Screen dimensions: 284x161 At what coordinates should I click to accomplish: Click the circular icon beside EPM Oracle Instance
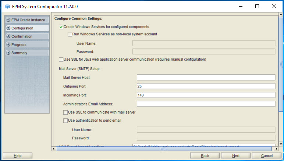(x=8, y=20)
